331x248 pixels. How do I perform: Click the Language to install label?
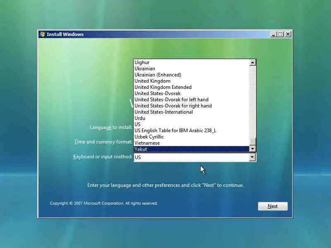(111, 127)
